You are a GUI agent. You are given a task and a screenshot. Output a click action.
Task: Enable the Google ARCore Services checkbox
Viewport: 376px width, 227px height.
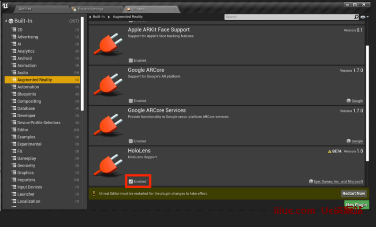click(130, 141)
